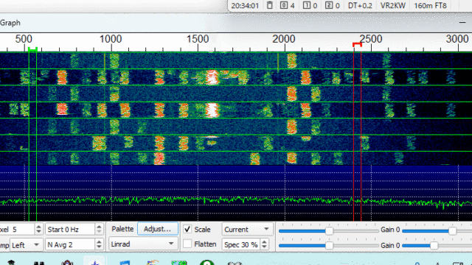This screenshot has height=265, width=472.
Task: Open the Left timestamp dropdown
Action: (27, 245)
